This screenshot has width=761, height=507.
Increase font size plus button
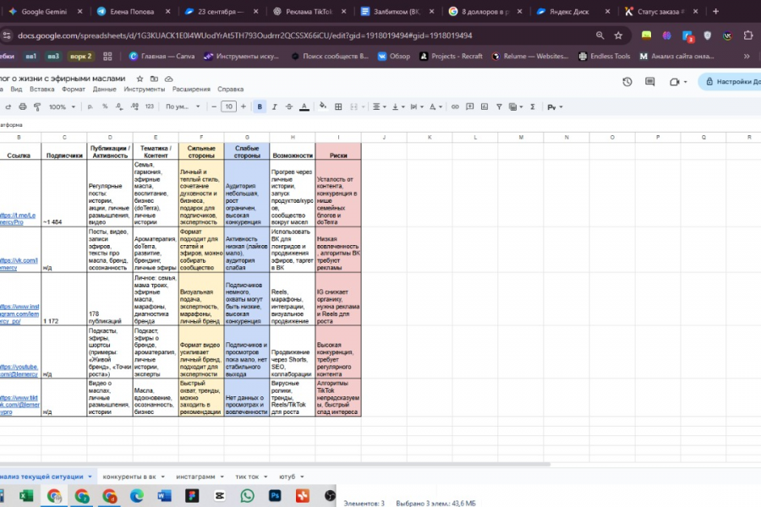244,106
